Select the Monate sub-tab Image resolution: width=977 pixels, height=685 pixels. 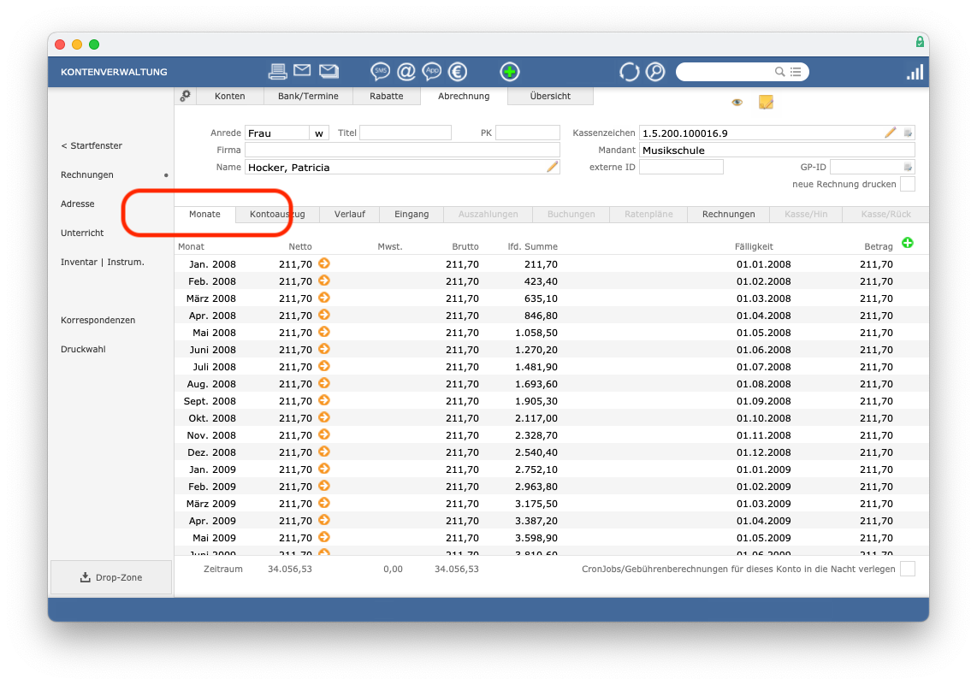pyautogui.click(x=205, y=214)
